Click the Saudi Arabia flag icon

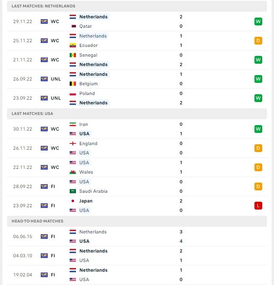tap(73, 191)
